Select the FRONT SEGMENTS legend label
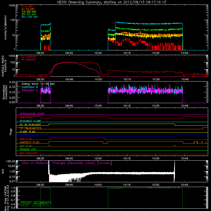This screenshot has width=211, height=211. (x=36, y=203)
